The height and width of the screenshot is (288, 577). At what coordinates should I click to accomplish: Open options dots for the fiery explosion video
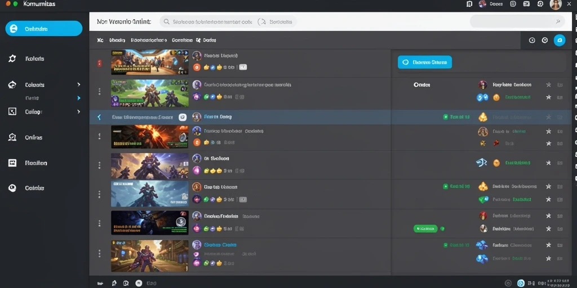pos(99,136)
